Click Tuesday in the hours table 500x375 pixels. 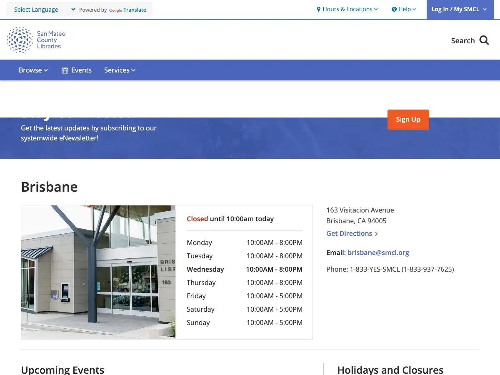(x=200, y=256)
